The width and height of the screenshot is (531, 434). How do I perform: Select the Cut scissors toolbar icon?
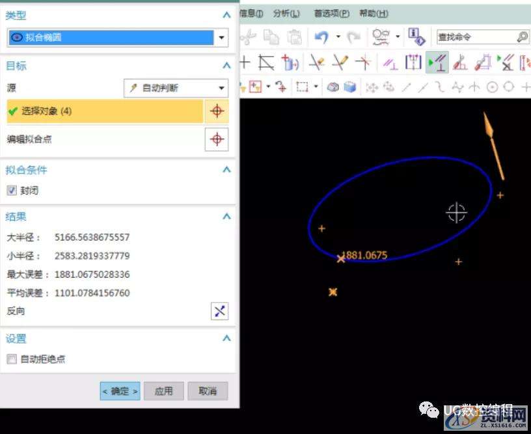pyautogui.click(x=247, y=39)
